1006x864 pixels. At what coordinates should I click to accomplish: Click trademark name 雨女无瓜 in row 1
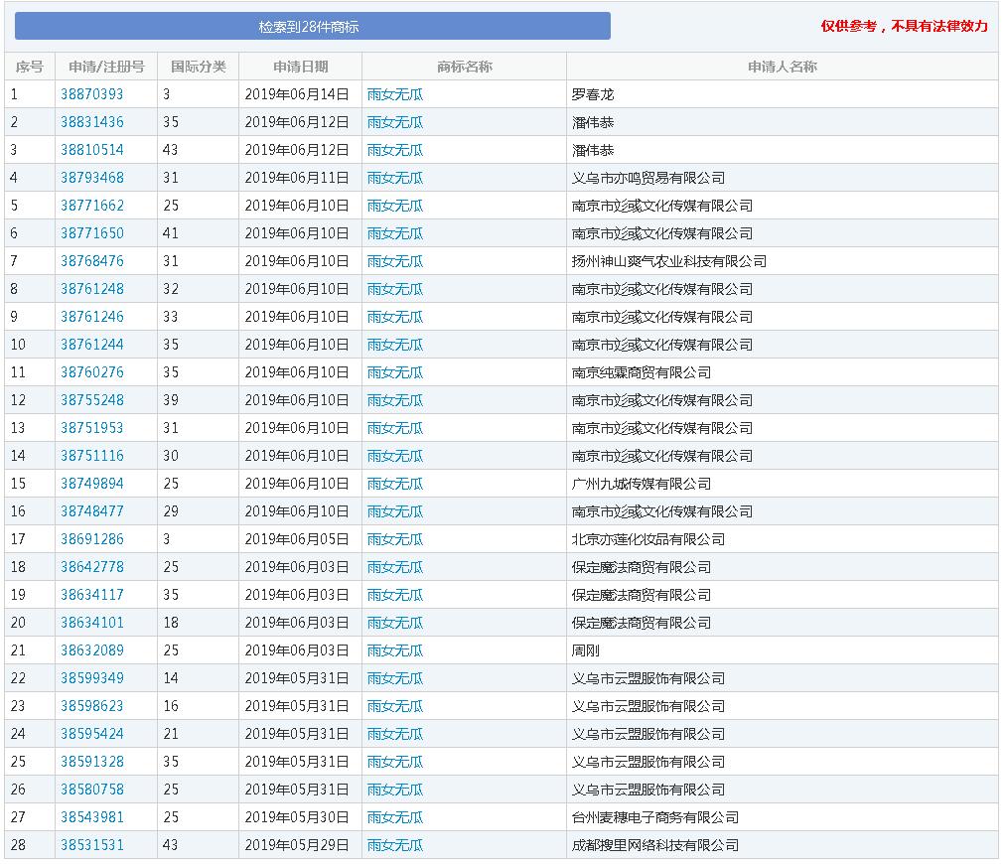(x=395, y=94)
